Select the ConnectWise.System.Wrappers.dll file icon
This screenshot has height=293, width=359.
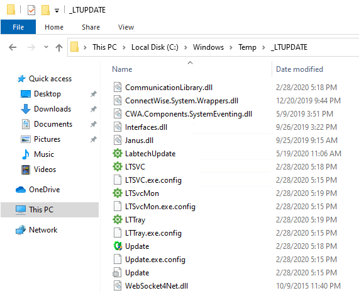[x=118, y=101]
